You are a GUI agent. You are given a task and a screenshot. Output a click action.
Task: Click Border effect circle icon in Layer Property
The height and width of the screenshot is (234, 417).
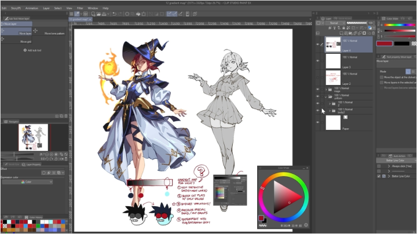point(44,173)
